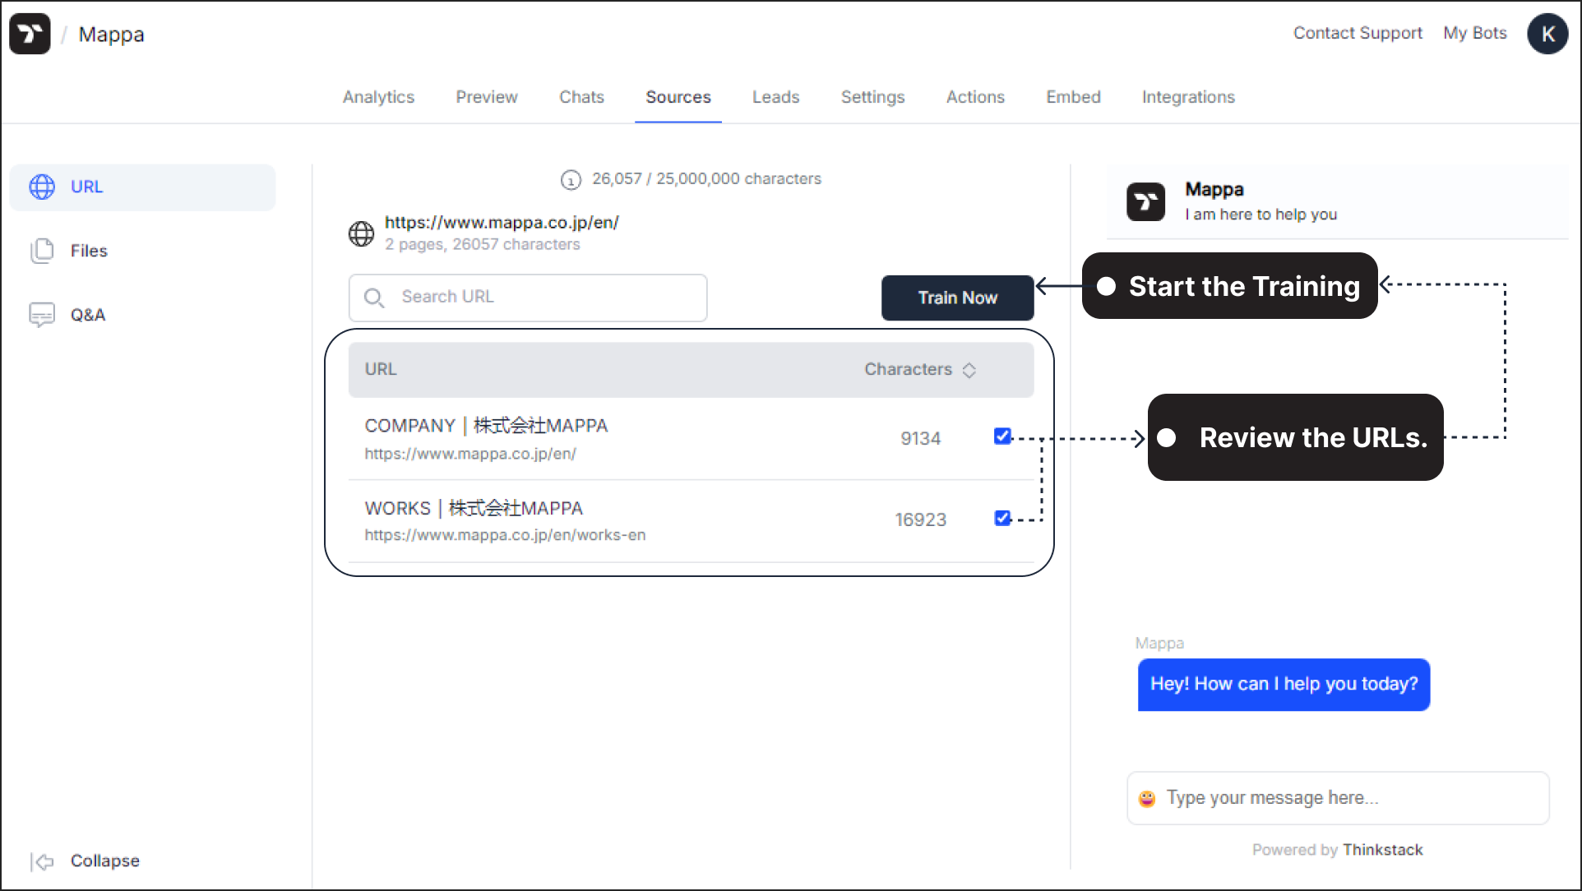
Task: Open the Chats tab
Action: pyautogui.click(x=581, y=97)
